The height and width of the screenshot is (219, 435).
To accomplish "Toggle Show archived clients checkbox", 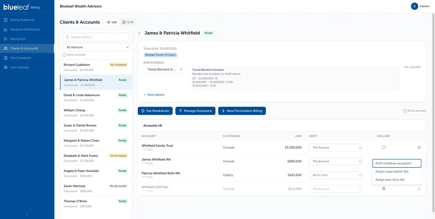I will [x=64, y=55].
